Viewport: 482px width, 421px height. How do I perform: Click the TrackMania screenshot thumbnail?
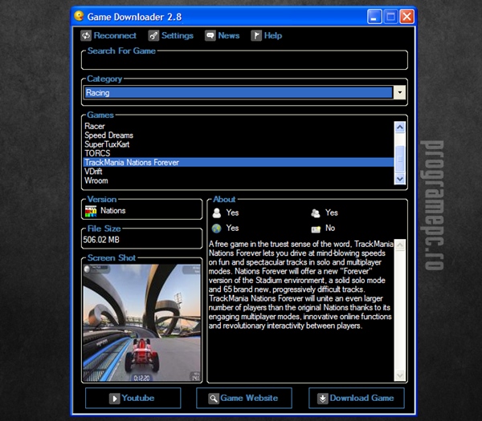coord(141,323)
